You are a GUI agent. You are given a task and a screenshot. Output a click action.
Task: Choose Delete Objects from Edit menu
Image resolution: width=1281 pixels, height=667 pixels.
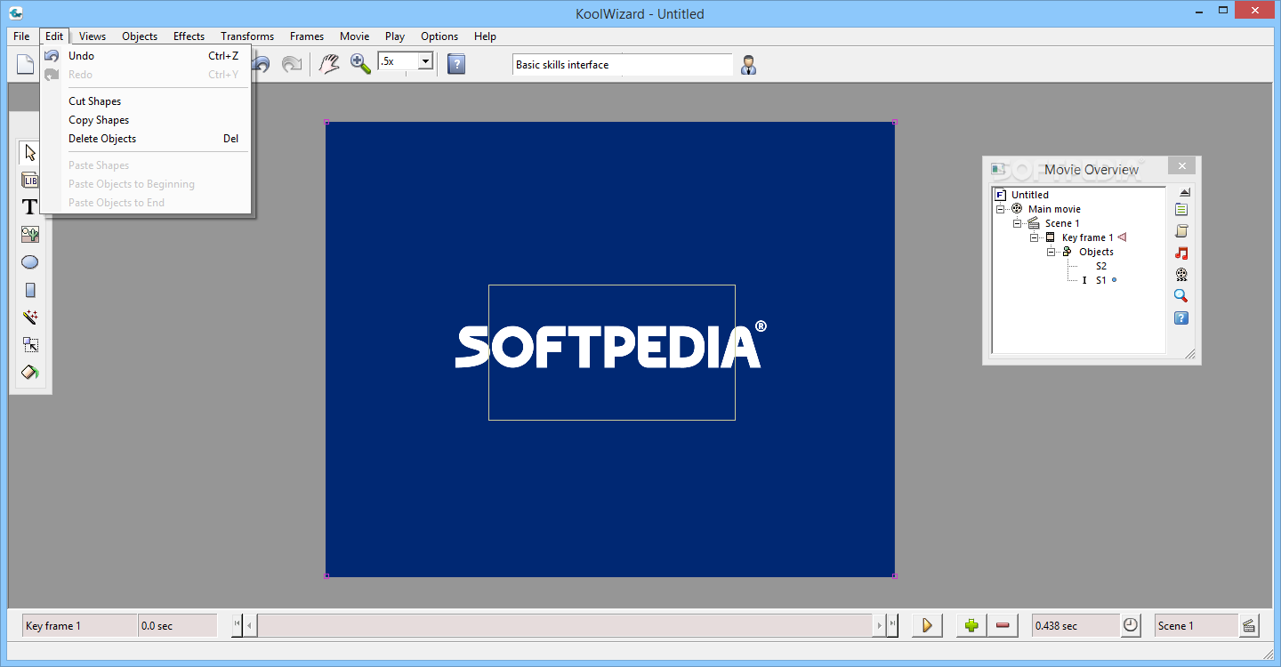[147, 139]
